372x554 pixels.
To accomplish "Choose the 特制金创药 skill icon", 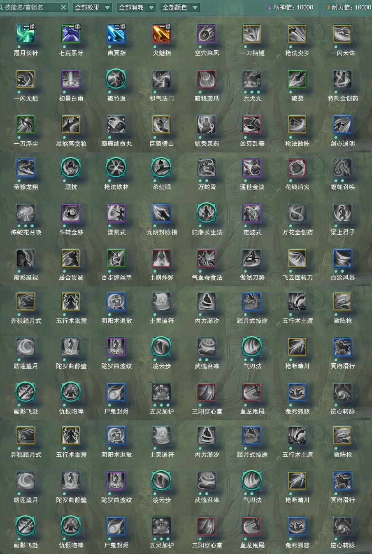I will click(342, 79).
